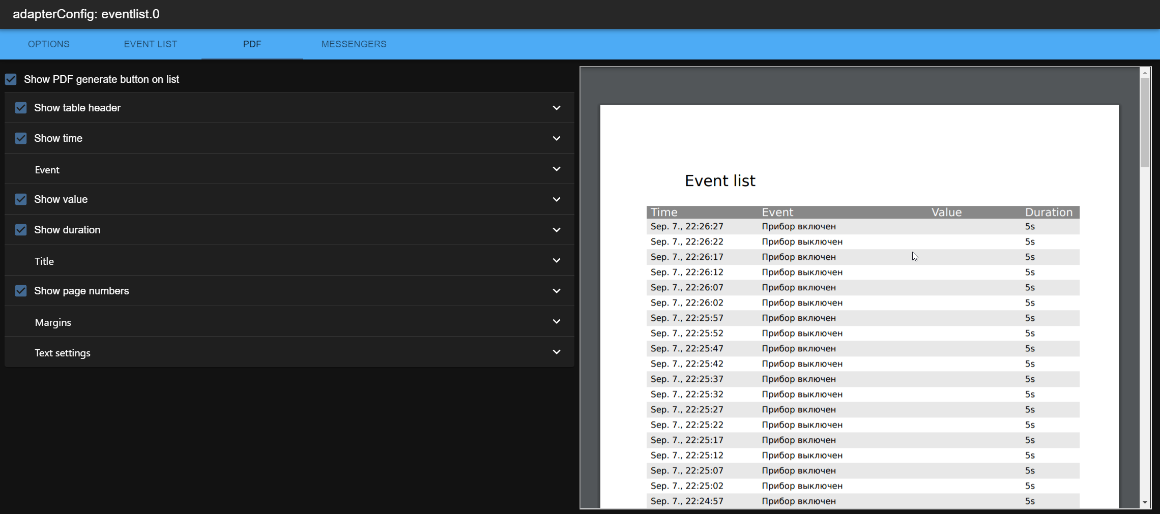Switch to the Options tab

pyautogui.click(x=49, y=44)
